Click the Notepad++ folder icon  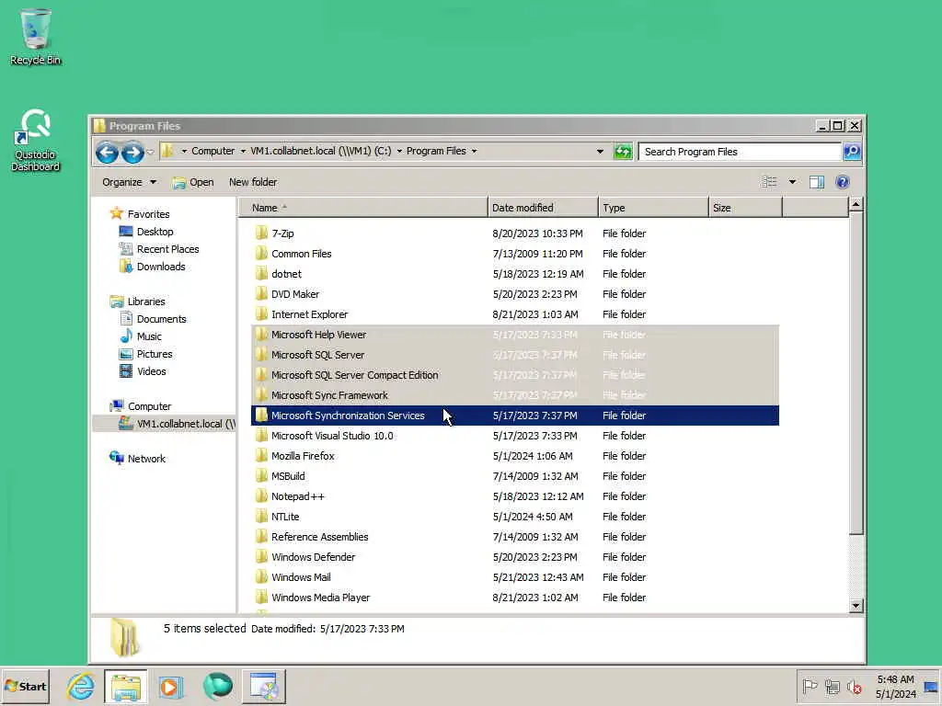[261, 495]
